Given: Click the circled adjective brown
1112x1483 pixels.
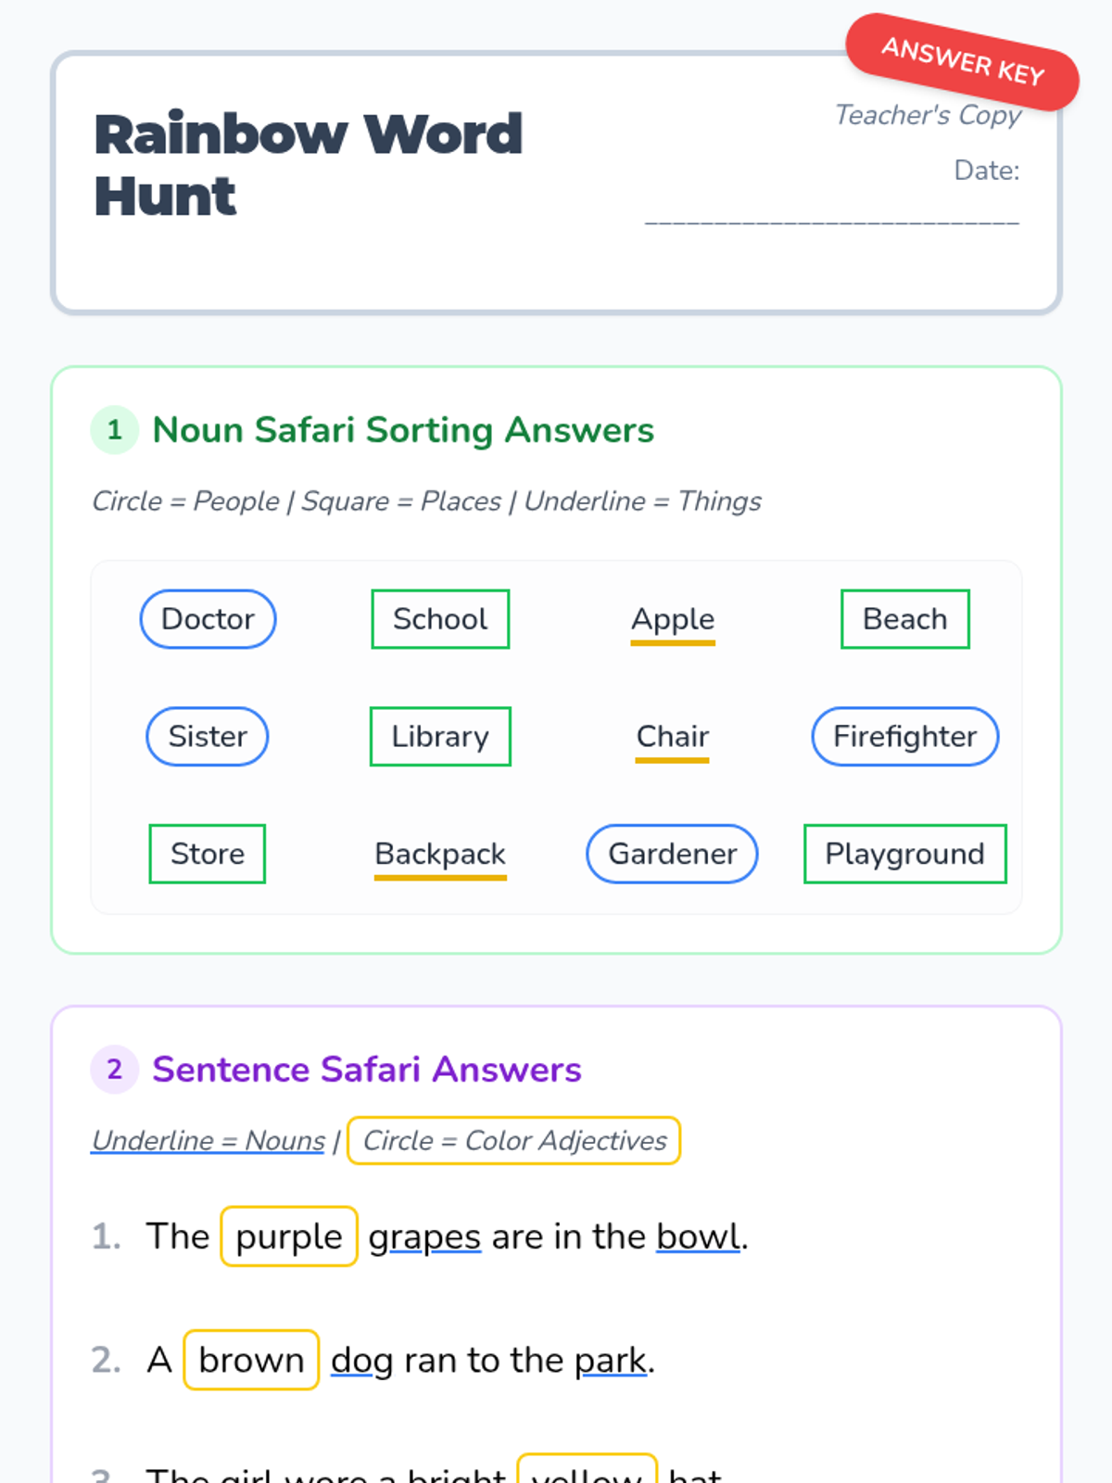Looking at the screenshot, I should tap(251, 1360).
